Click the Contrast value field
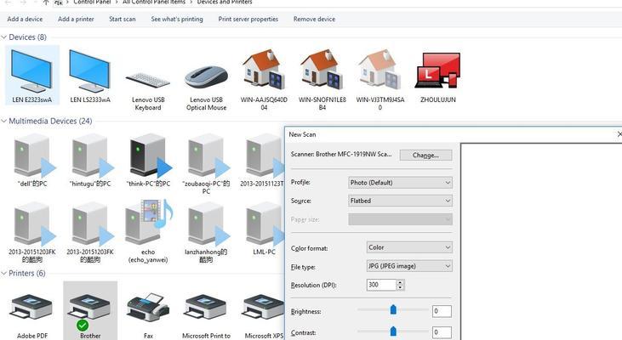 click(442, 332)
